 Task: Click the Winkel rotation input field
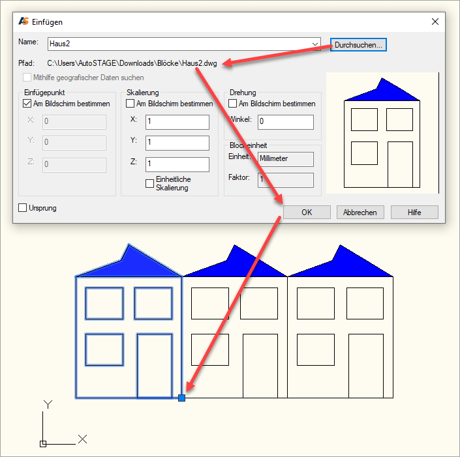285,122
